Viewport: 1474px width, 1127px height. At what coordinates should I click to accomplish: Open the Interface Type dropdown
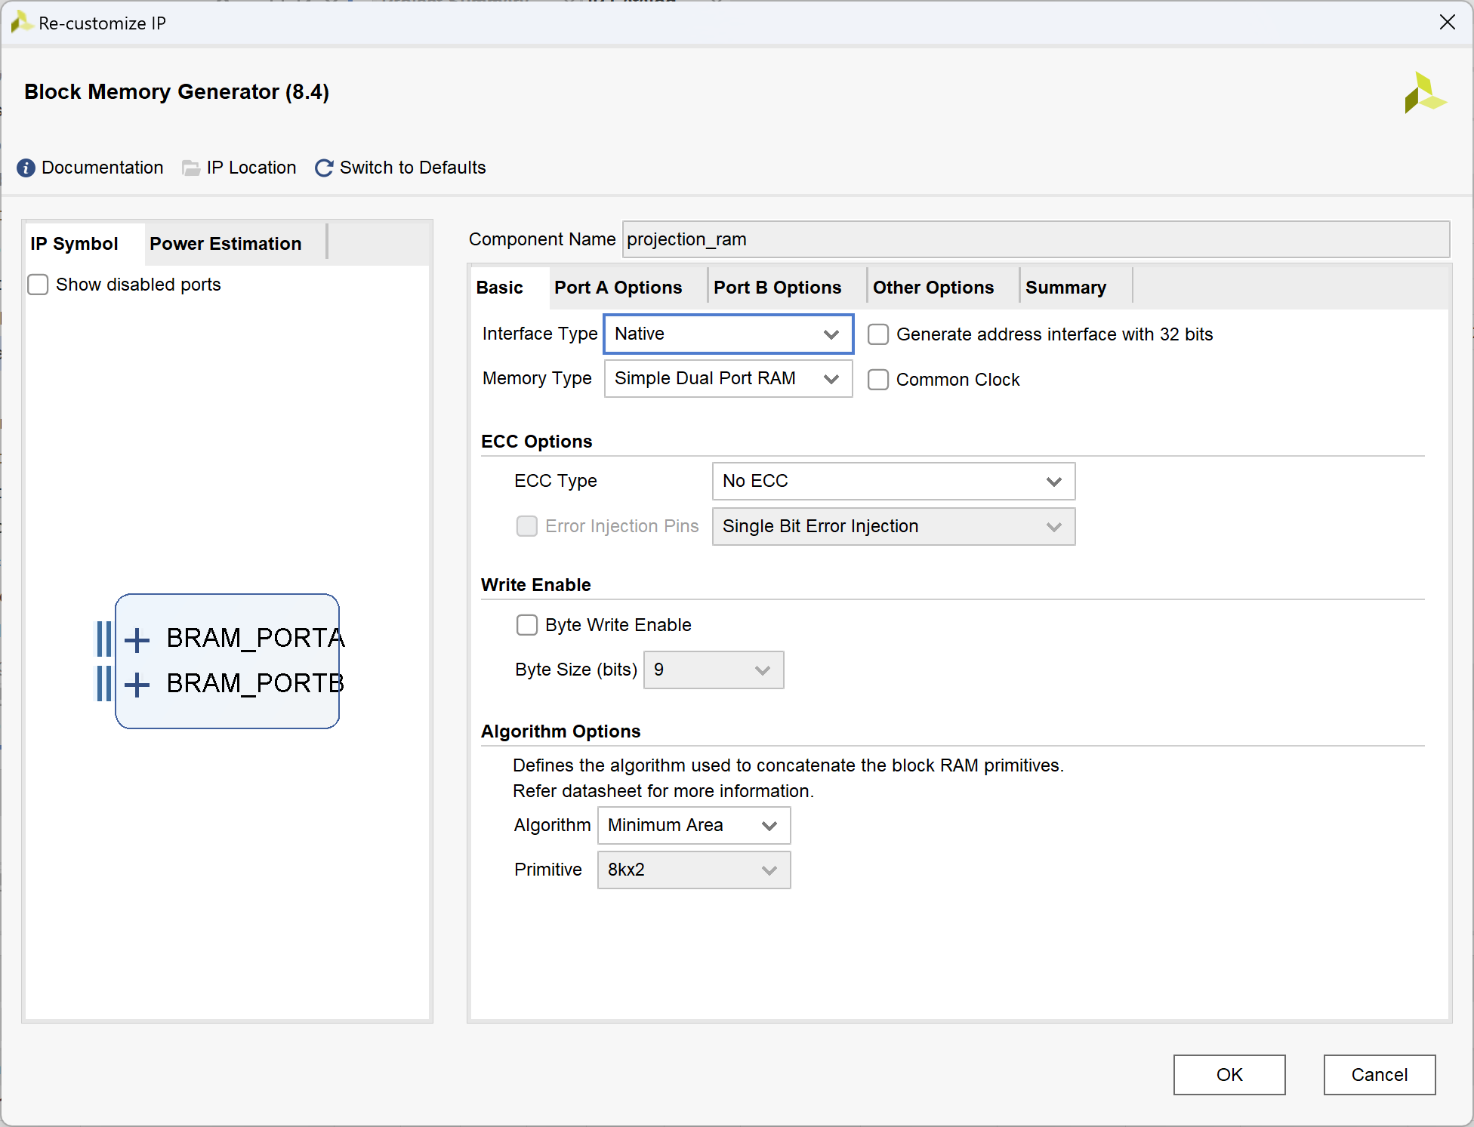[x=728, y=334]
